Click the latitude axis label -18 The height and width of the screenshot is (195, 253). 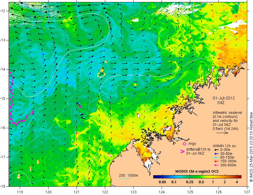(x=3, y=186)
